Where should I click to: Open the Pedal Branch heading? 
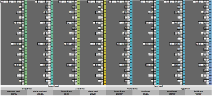tap(198, 92)
